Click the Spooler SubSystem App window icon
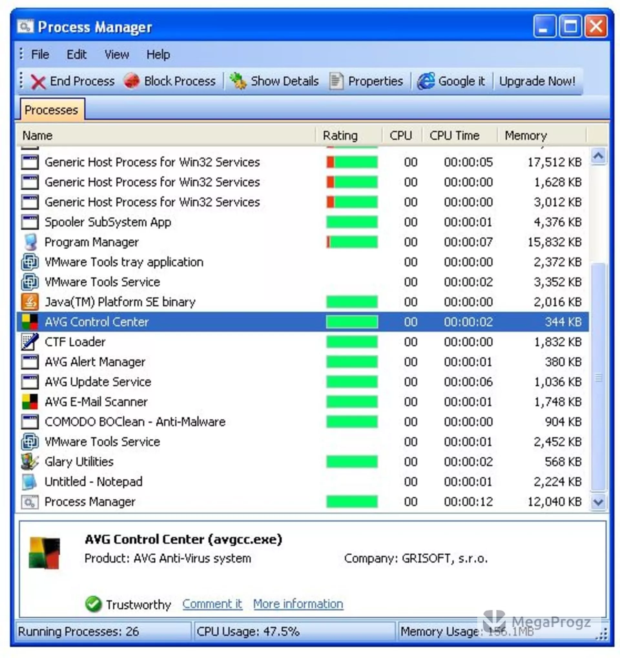 (x=30, y=222)
